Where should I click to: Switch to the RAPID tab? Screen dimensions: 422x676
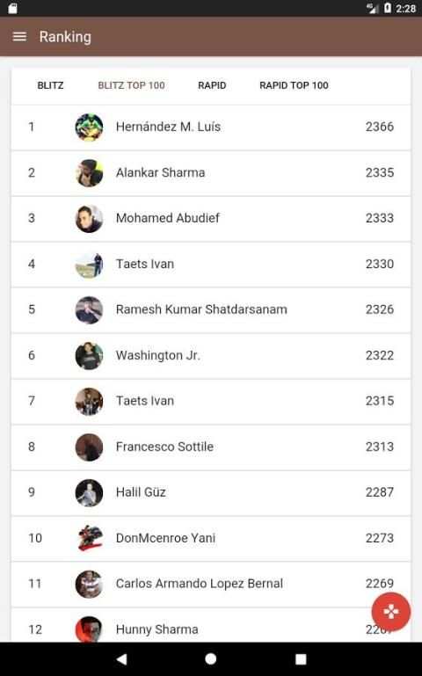(x=212, y=85)
